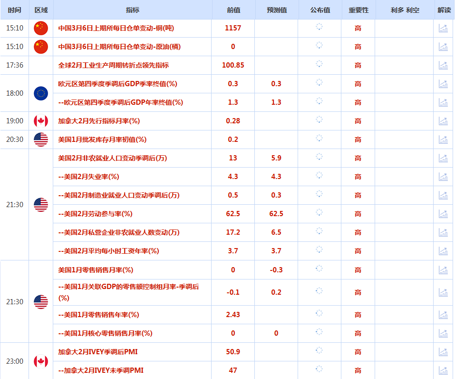Screen dimensions: 455x379
Task: Click chart icon for 美国2月劳动参与率 row
Action: (x=443, y=214)
